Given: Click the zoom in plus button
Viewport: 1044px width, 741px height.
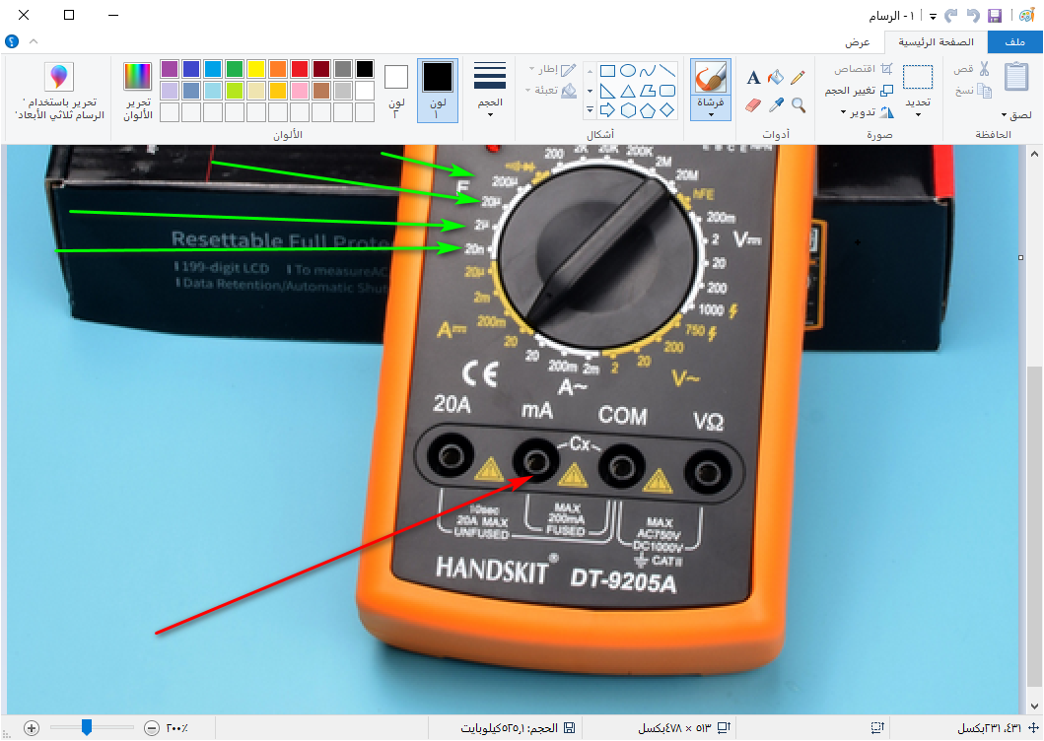Looking at the screenshot, I should [x=32, y=728].
